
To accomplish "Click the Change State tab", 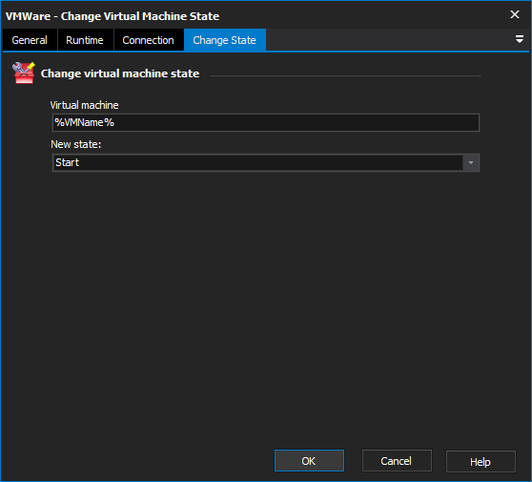I will click(x=225, y=40).
